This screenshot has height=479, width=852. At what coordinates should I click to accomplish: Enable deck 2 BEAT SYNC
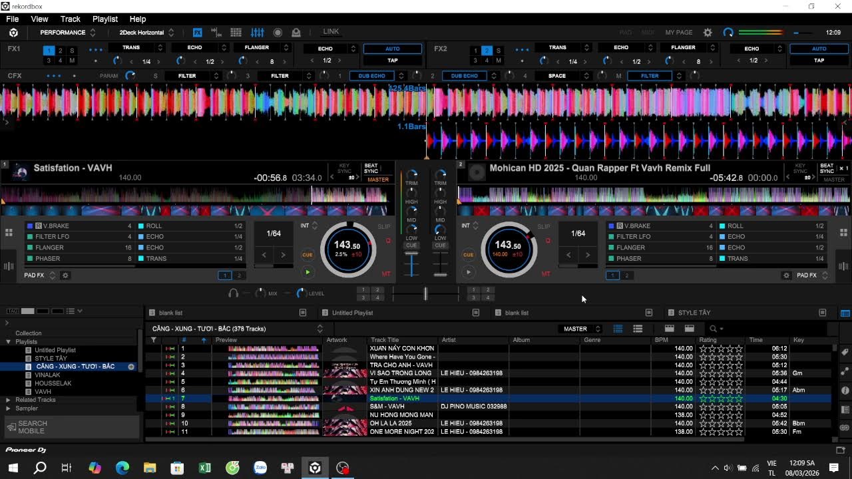tap(827, 169)
